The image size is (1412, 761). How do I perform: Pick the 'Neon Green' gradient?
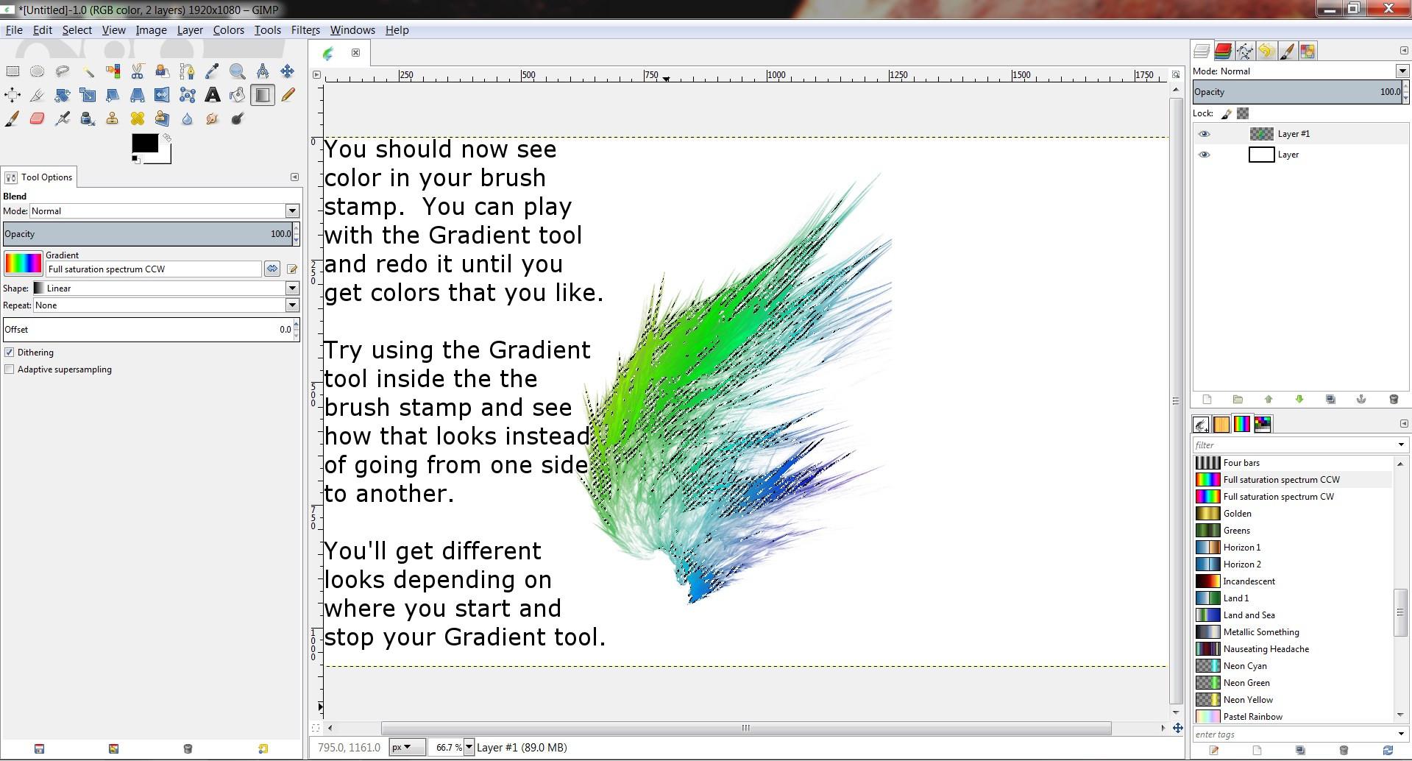[x=1293, y=683]
